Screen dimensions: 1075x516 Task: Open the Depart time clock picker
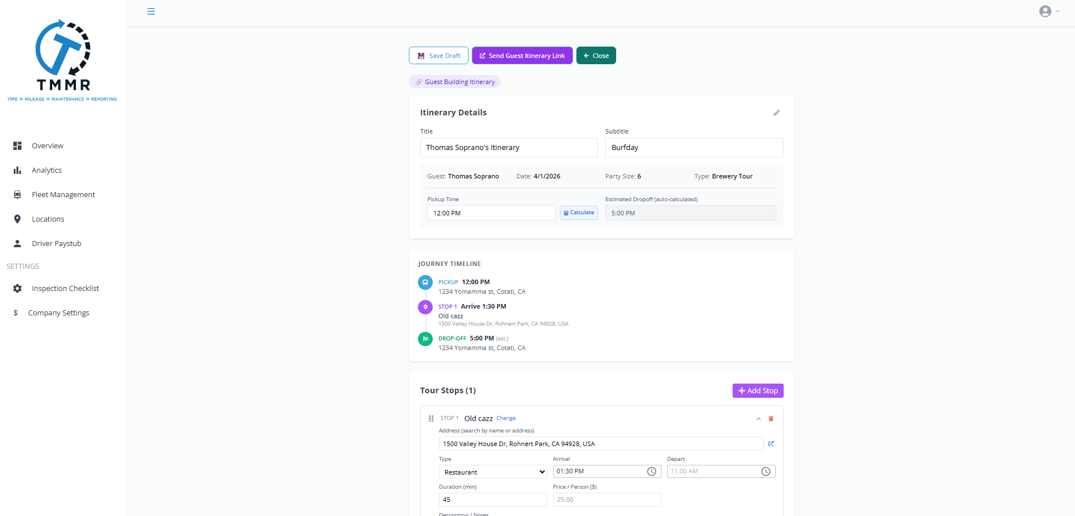766,472
